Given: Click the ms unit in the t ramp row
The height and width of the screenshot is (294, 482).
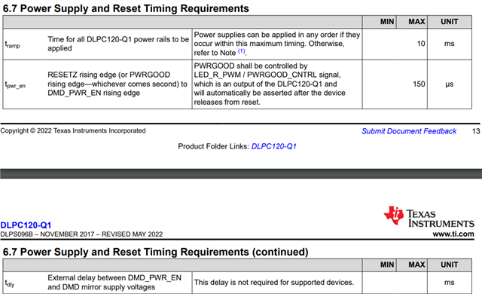Looking at the screenshot, I should [449, 44].
